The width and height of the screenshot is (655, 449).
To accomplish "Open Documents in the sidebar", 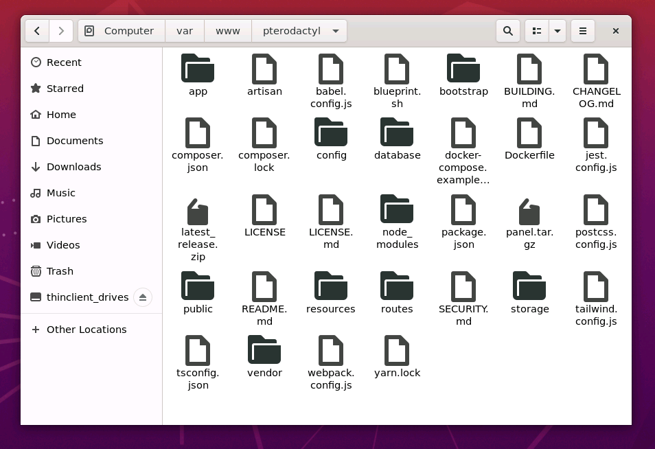I will pyautogui.click(x=91, y=141).
